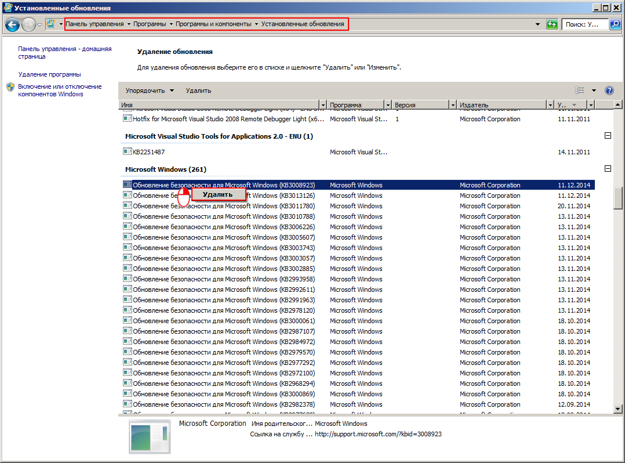Click the search input field
The image size is (625, 463).
tap(585, 24)
